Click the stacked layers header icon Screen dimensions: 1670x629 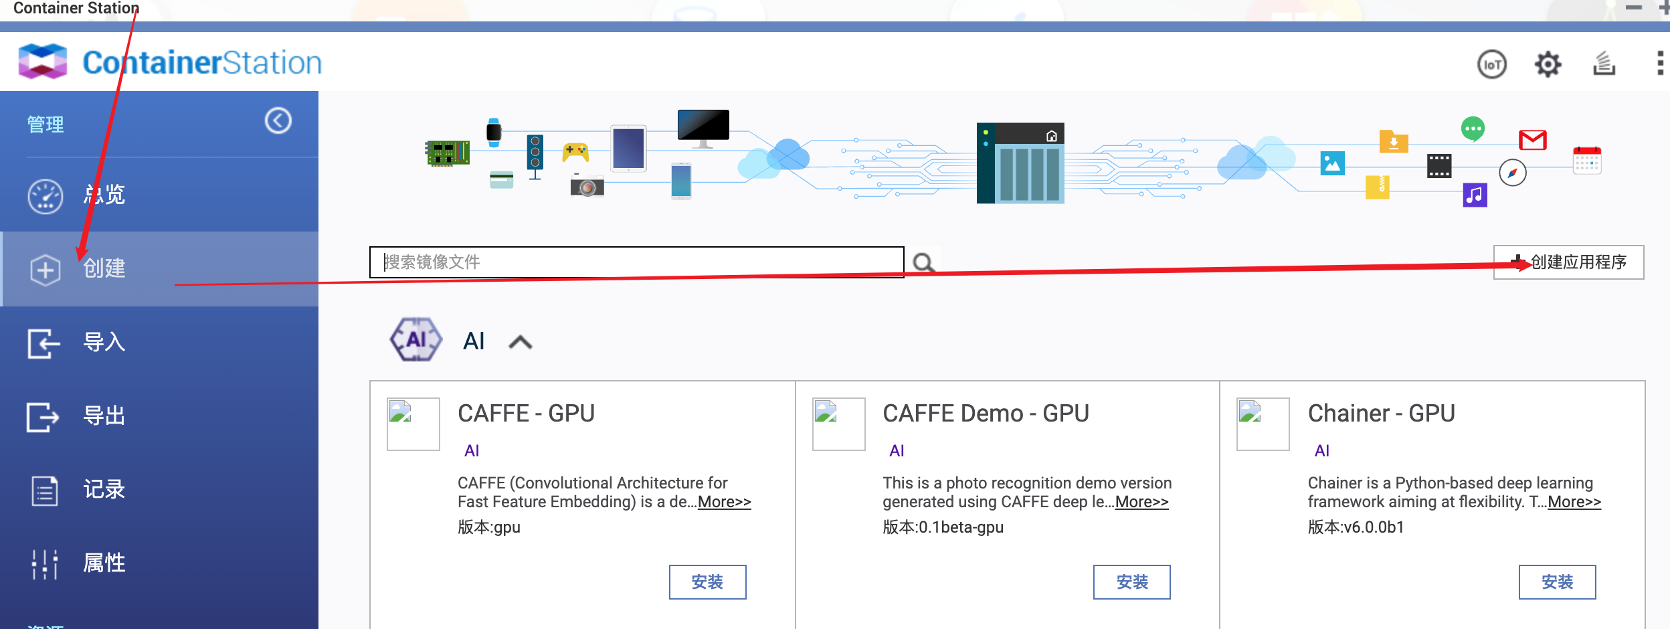pyautogui.click(x=1604, y=64)
